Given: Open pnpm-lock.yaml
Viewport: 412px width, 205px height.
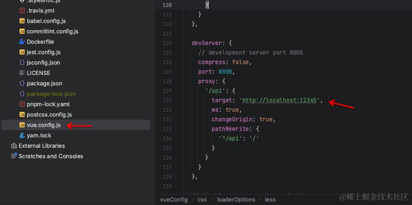Looking at the screenshot, I should coord(48,104).
